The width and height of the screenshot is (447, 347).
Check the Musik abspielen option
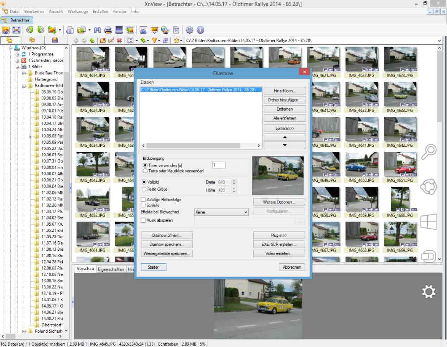pyautogui.click(x=143, y=220)
